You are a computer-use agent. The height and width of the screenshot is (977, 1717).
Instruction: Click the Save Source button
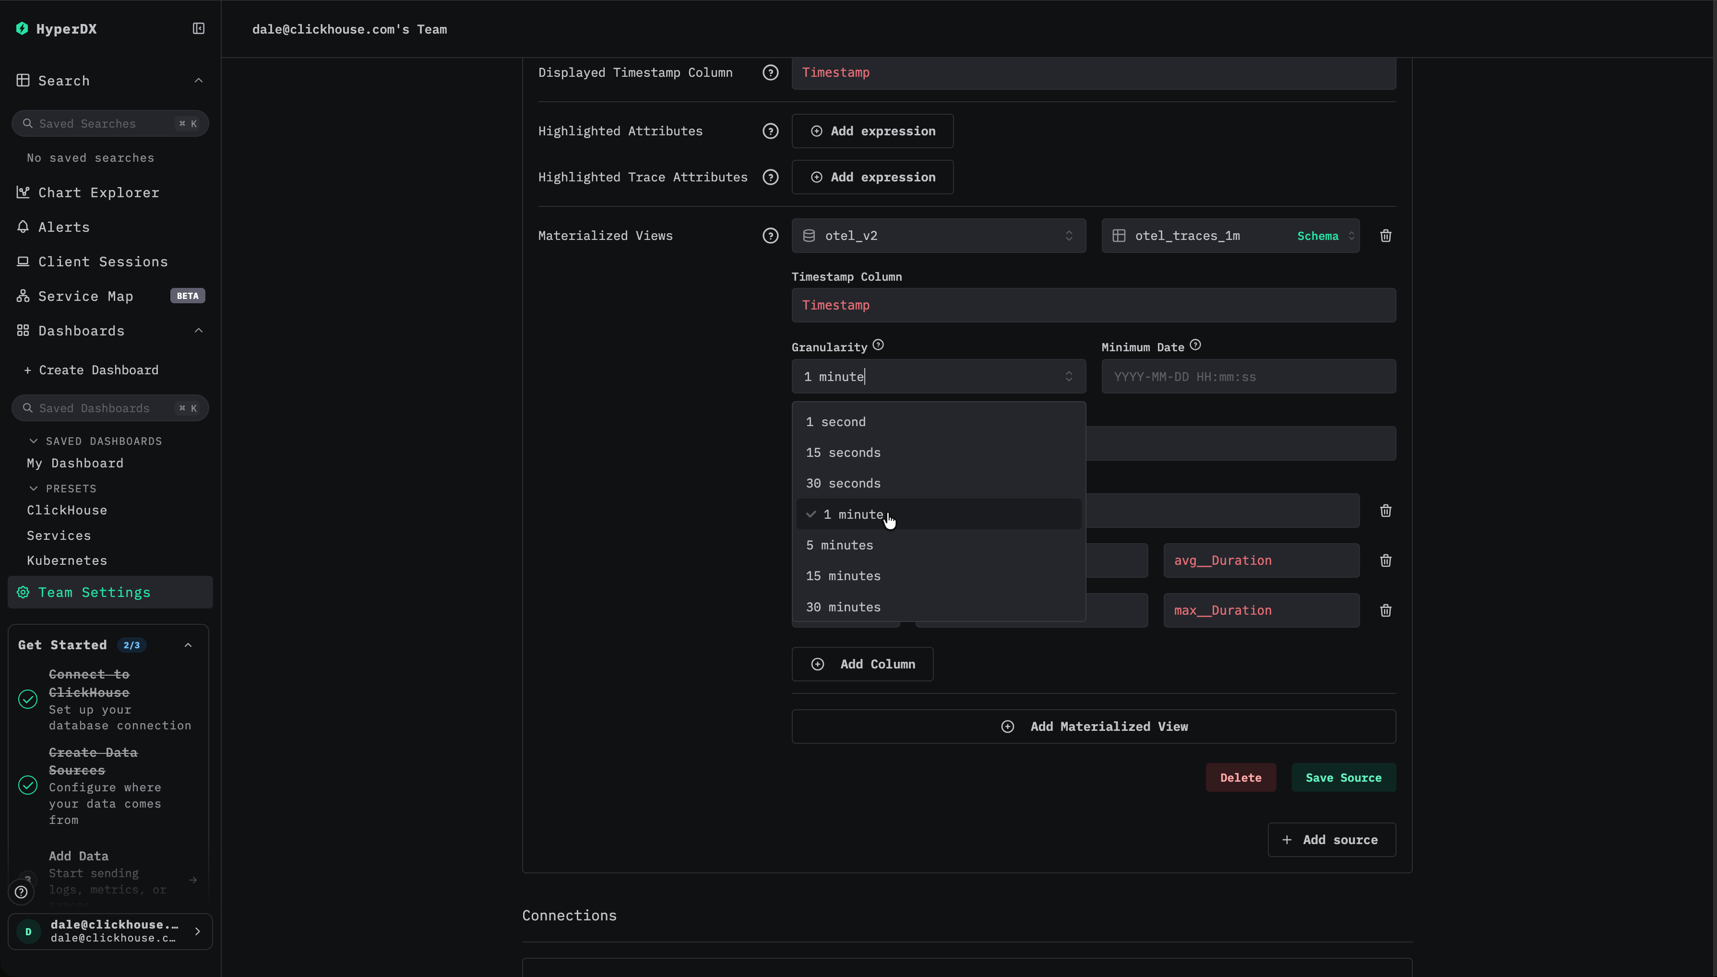(1343, 777)
